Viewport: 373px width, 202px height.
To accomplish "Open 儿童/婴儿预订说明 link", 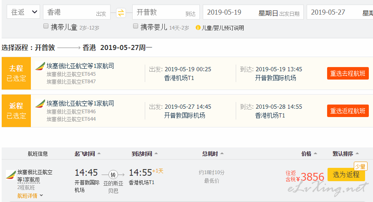I will tap(223, 28).
